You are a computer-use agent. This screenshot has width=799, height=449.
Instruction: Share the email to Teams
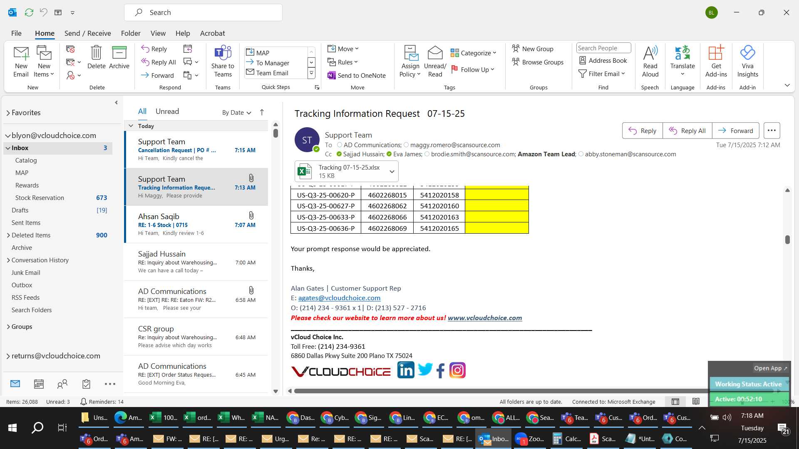[x=223, y=62]
